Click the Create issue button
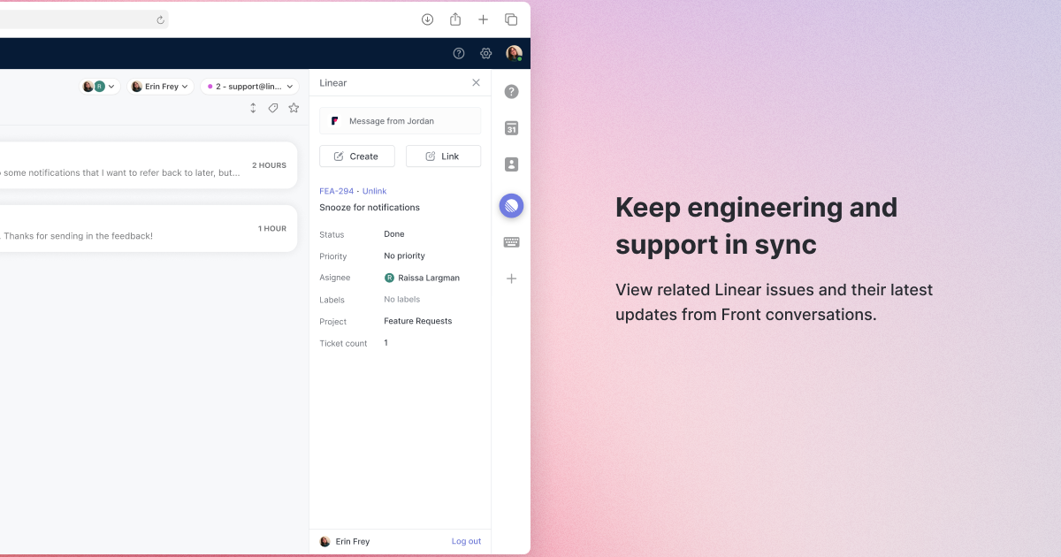Screen dimensions: 1061x557 (x=356, y=156)
